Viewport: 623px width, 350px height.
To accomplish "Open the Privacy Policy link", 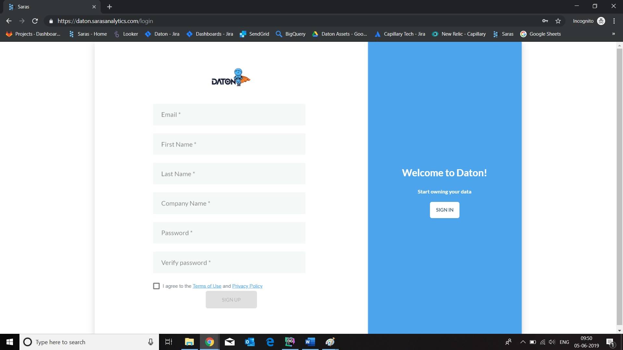I will (247, 286).
